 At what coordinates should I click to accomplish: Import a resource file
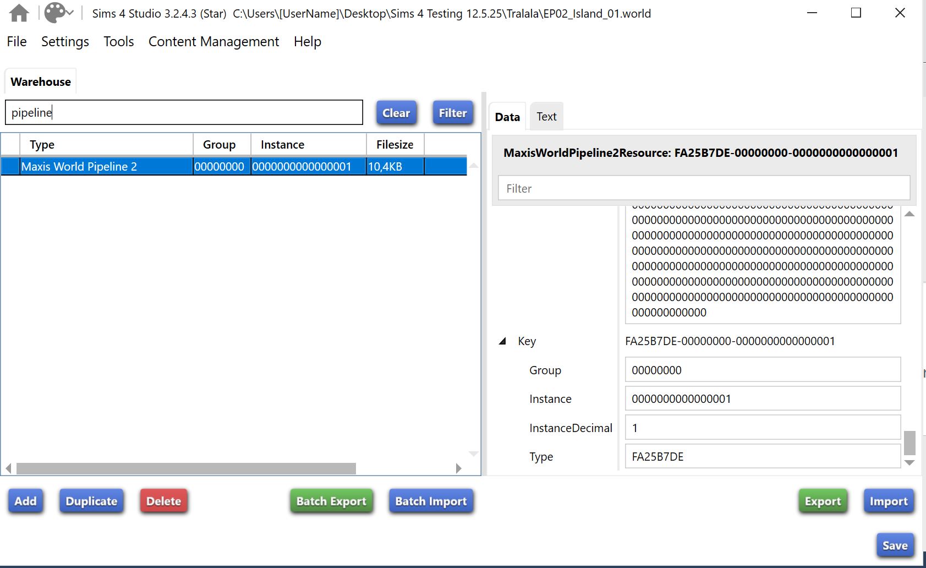[x=889, y=501]
